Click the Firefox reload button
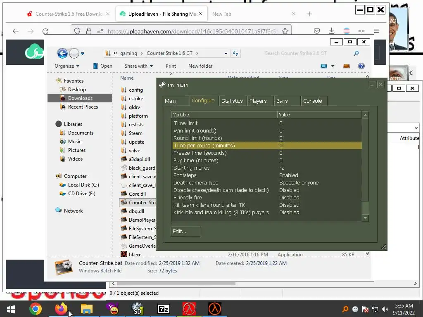423x317 pixels. tap(45, 31)
